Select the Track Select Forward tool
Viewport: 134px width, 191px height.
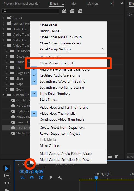(x=7, y=176)
